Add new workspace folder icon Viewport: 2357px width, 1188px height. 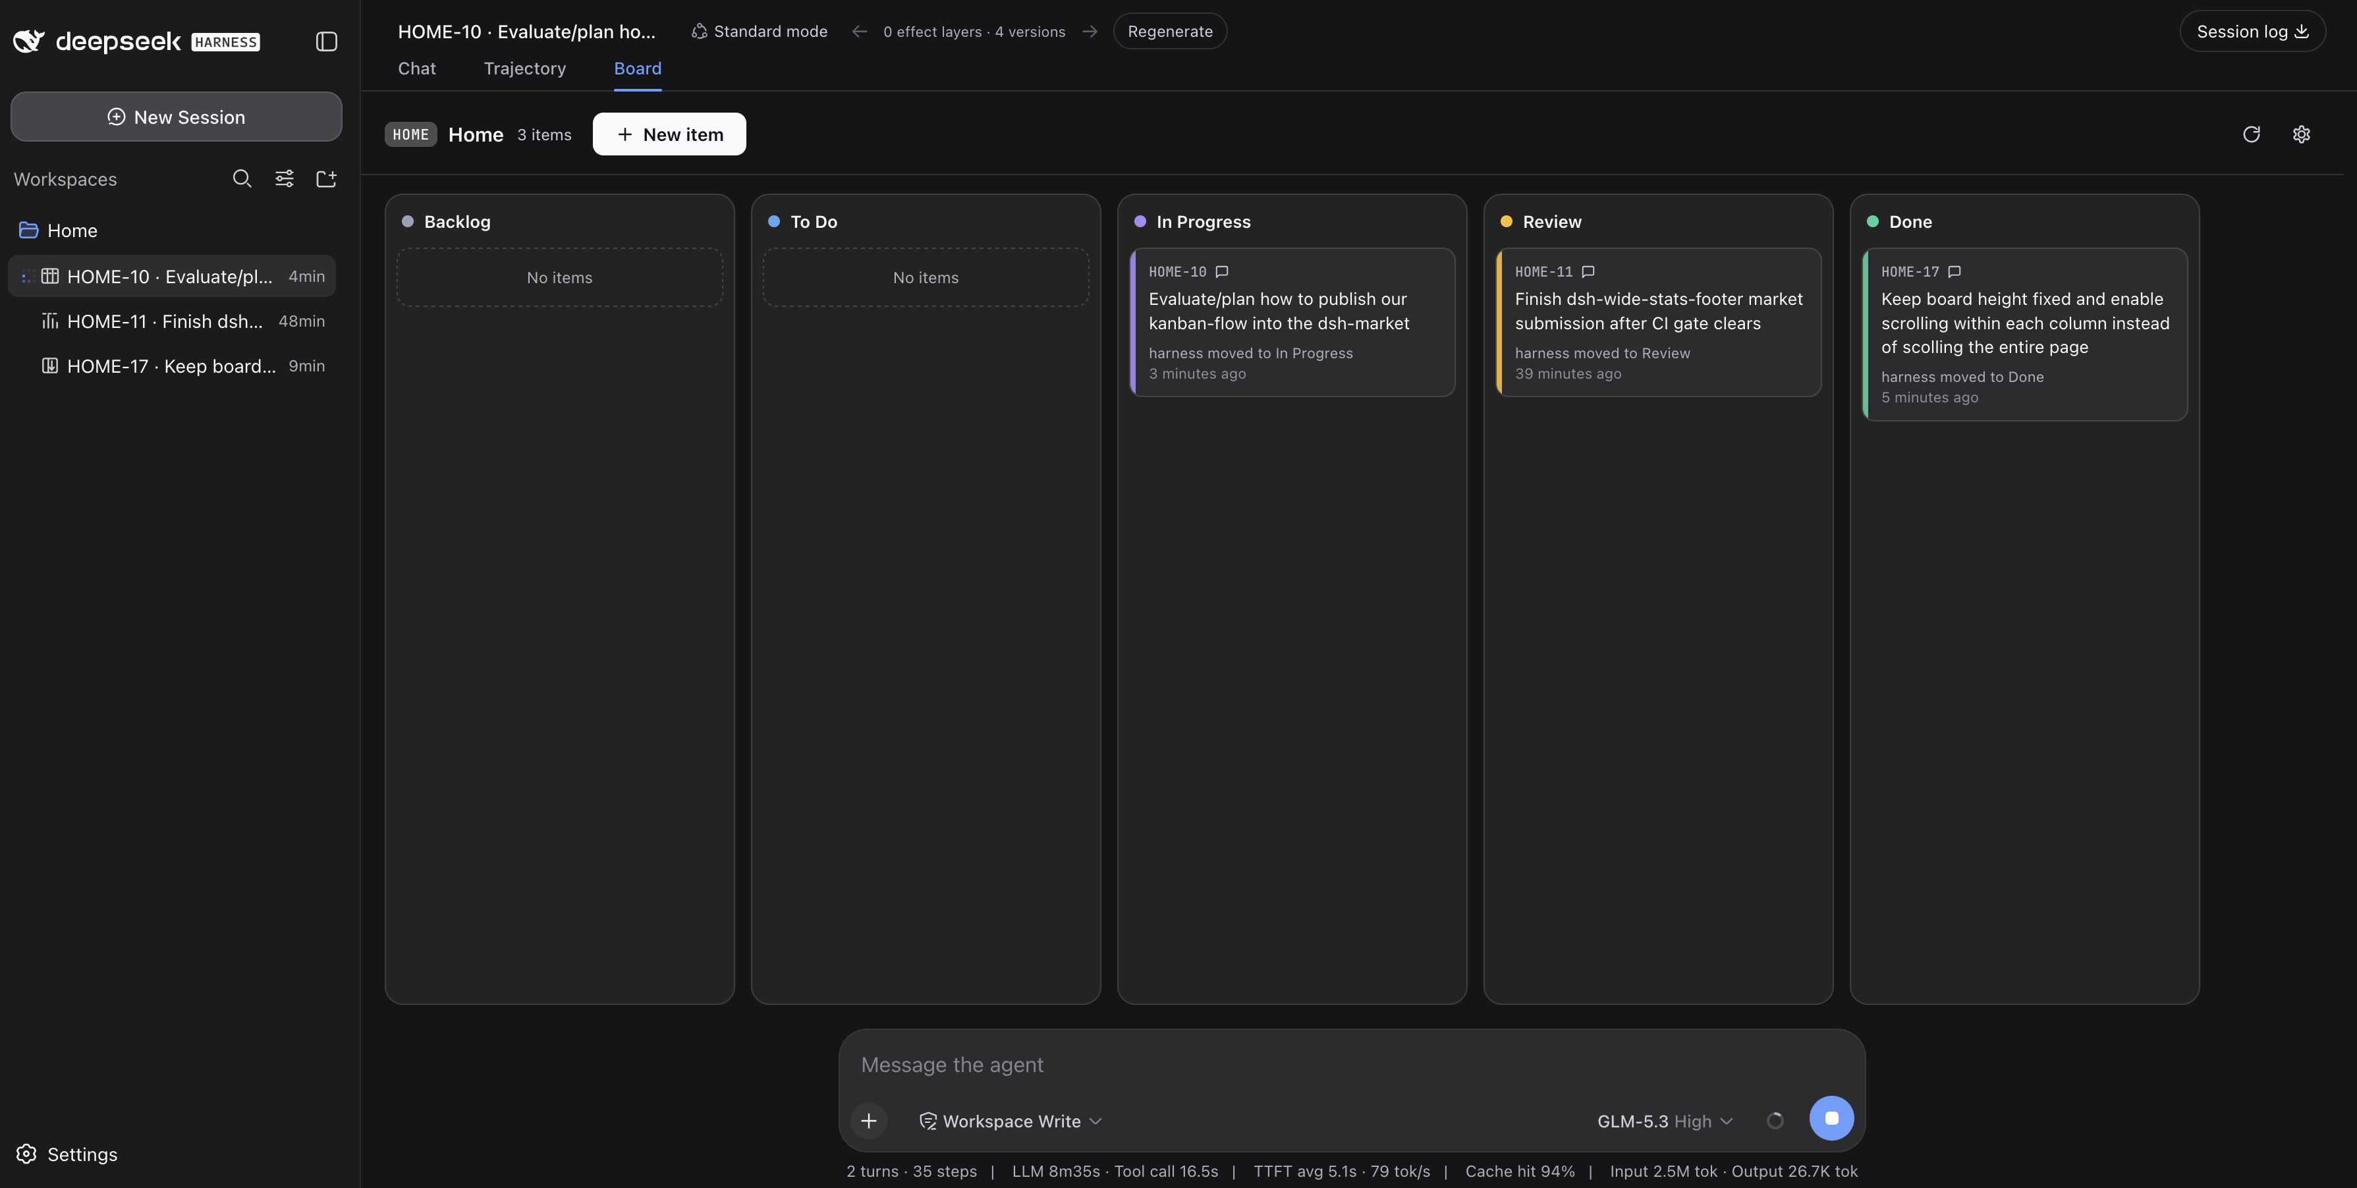click(x=327, y=178)
